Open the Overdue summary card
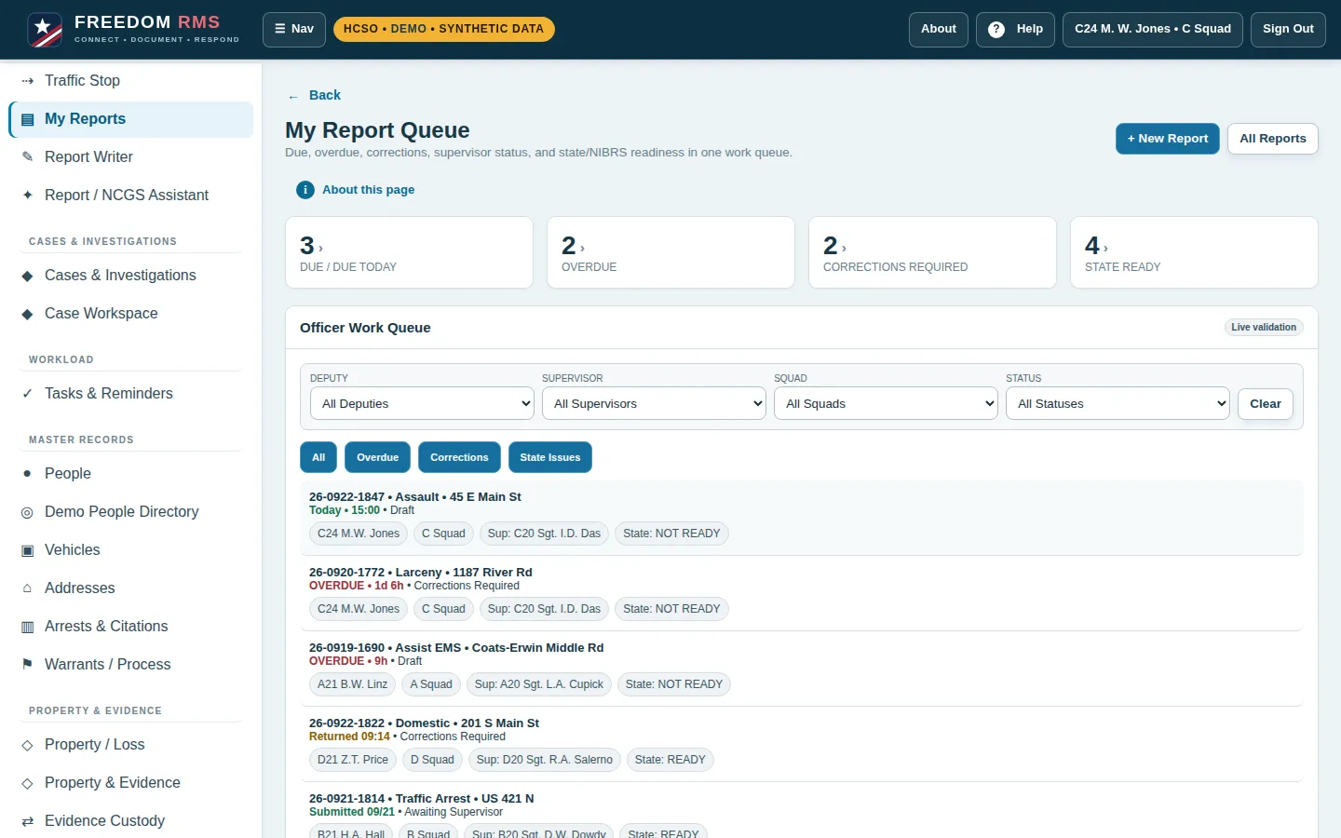This screenshot has height=838, width=1341. tap(670, 252)
